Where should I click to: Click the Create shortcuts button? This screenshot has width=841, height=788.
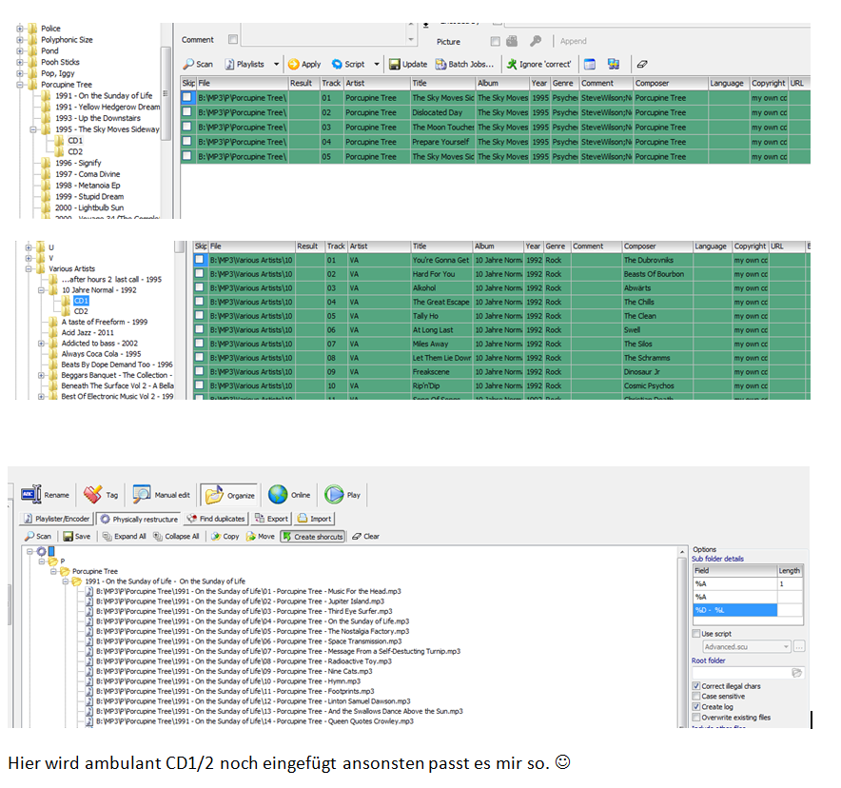coord(312,537)
